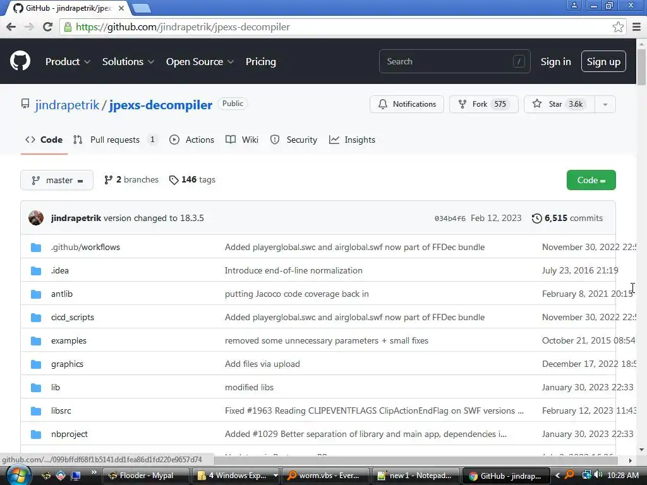Viewport: 647px width, 485px height.
Task: Open the green Code dropdown button
Action: coord(591,180)
